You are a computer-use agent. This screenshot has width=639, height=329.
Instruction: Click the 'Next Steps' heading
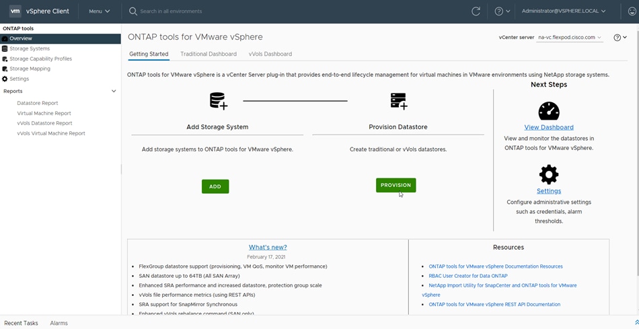pos(549,84)
